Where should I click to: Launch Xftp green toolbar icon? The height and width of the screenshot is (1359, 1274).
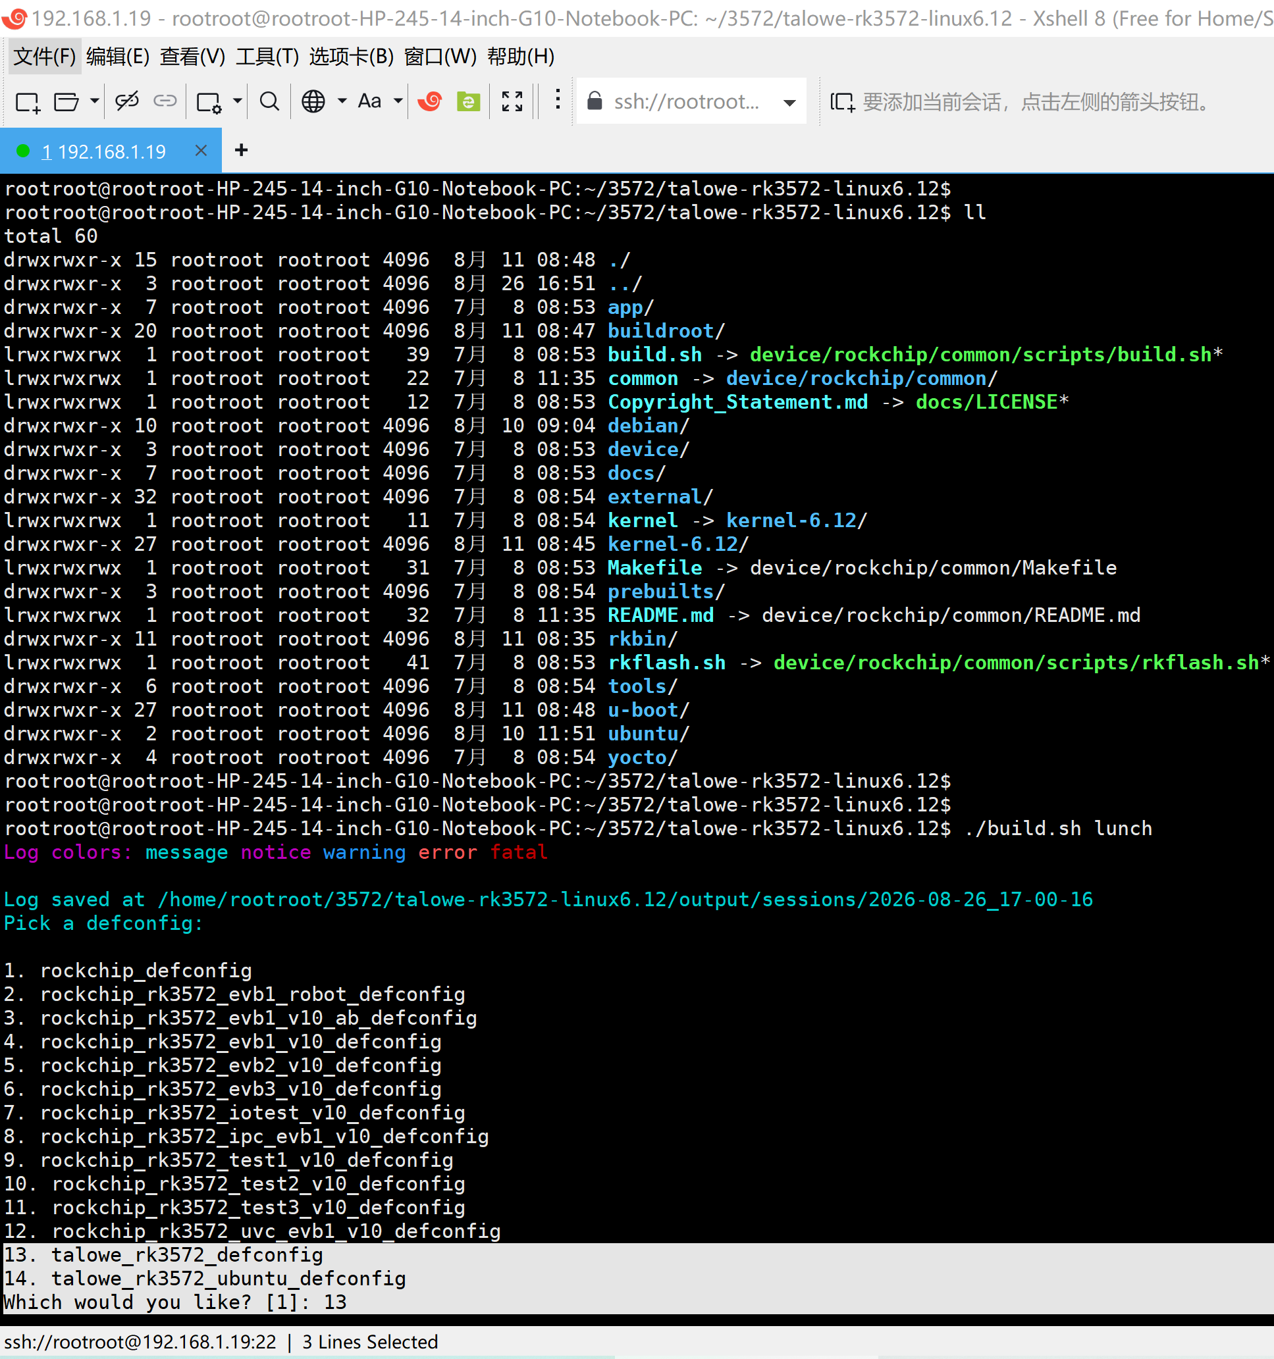tap(468, 102)
